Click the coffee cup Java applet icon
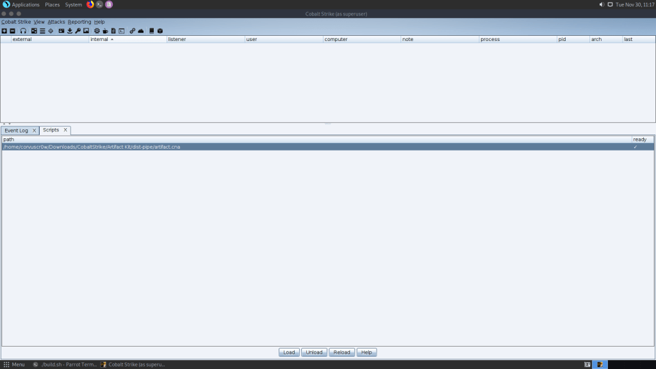This screenshot has width=656, height=369. tap(105, 31)
